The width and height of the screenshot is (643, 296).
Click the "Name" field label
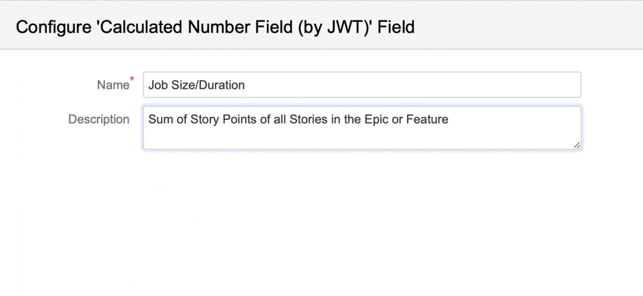(112, 85)
